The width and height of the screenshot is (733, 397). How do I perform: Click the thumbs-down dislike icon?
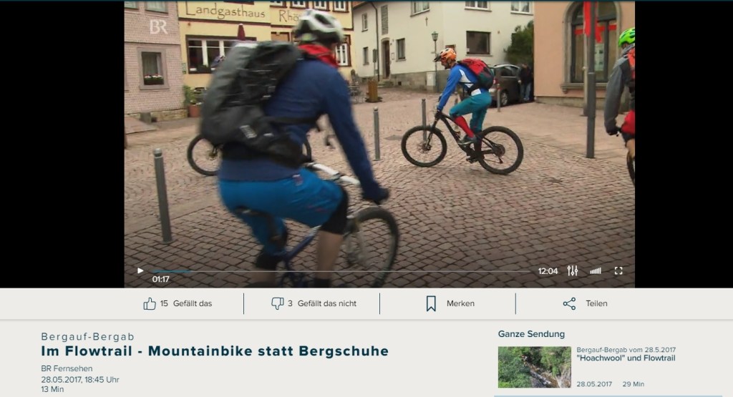pyautogui.click(x=278, y=303)
